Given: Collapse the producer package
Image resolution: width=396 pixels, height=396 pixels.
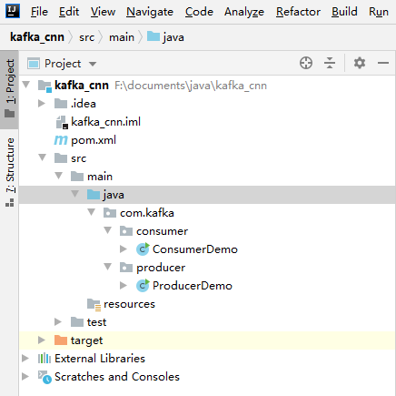Looking at the screenshot, I should point(107,267).
